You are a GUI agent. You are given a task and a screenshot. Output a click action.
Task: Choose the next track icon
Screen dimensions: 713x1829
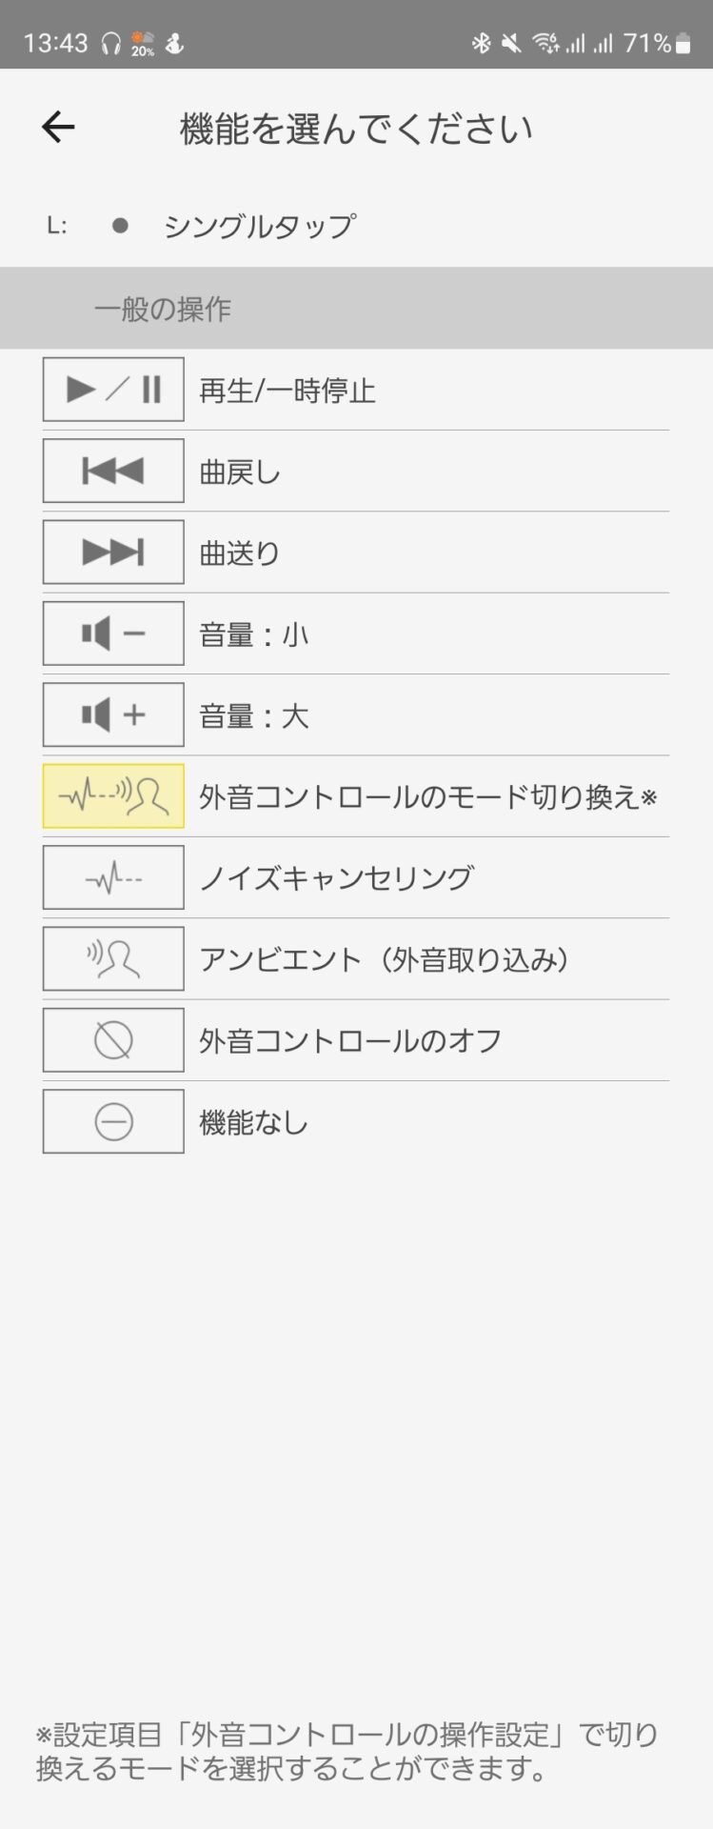[113, 553]
